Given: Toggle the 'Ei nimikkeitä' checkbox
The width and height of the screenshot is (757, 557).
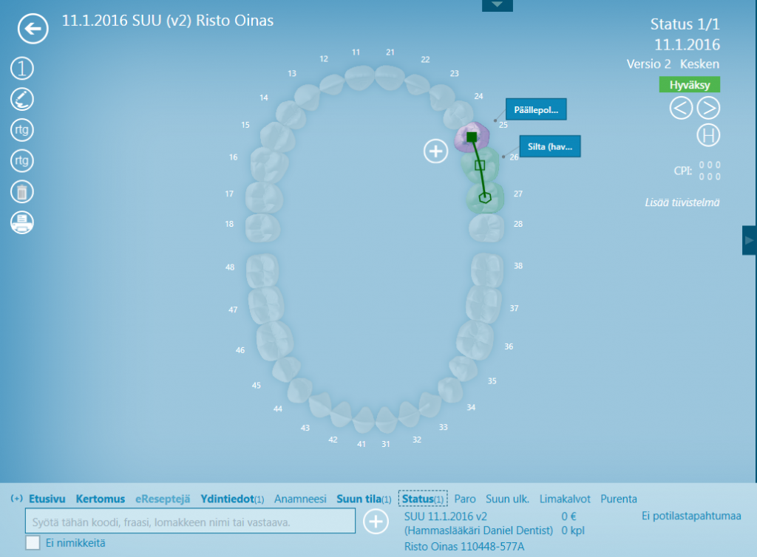Looking at the screenshot, I should tap(33, 543).
